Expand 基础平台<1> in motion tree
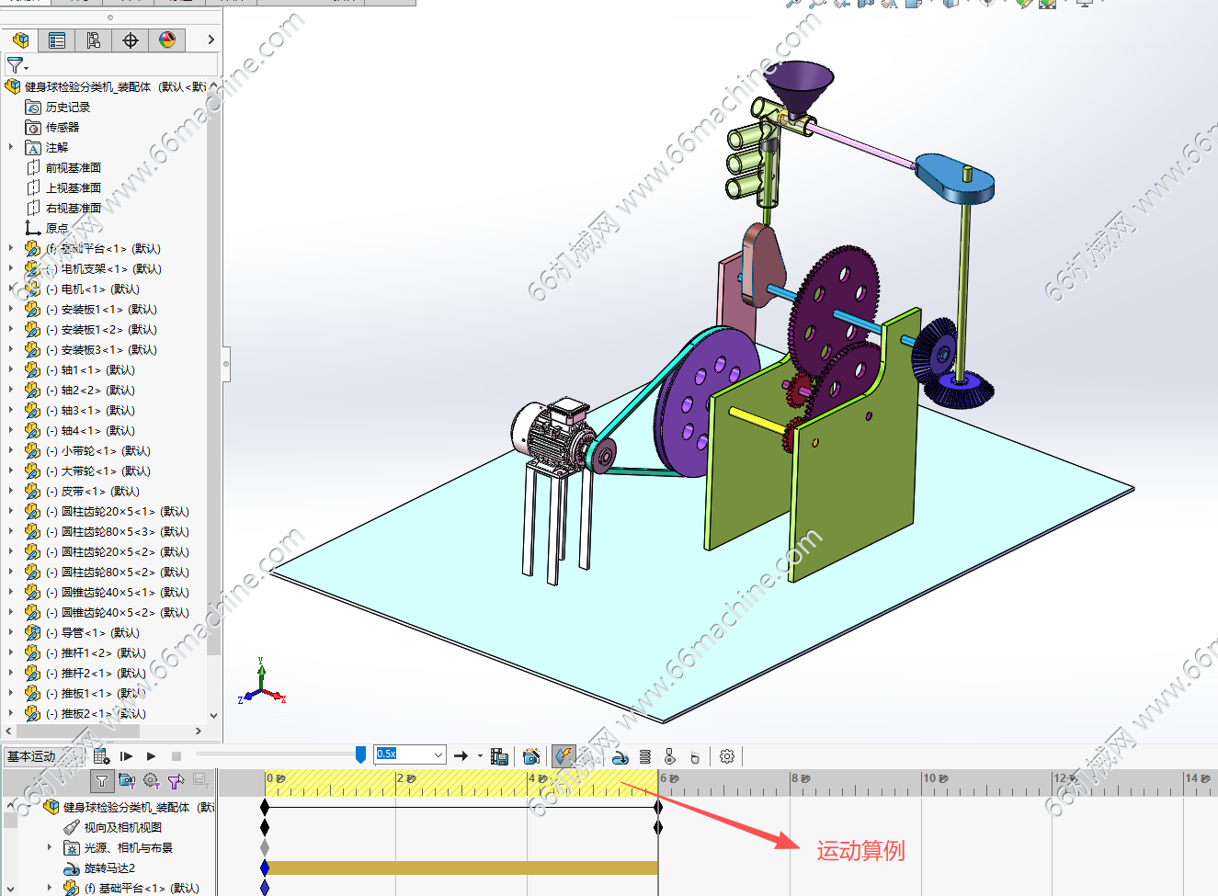 click(50, 888)
